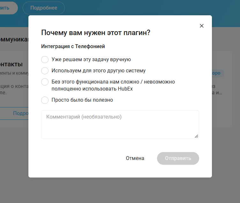Click the 'онтакты' card heading behind the dialog

(11, 64)
